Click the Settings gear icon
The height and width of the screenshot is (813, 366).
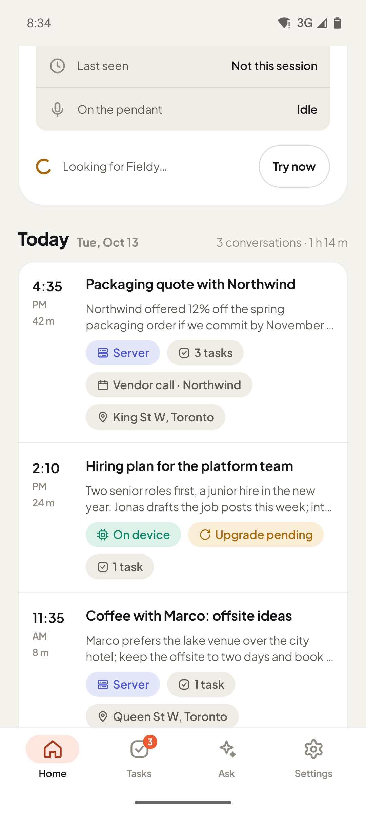pyautogui.click(x=313, y=749)
